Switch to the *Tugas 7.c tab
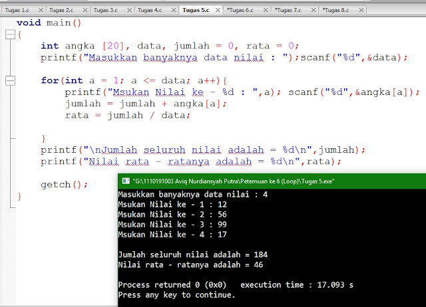Screen dimensions: 426x307 (288, 11)
